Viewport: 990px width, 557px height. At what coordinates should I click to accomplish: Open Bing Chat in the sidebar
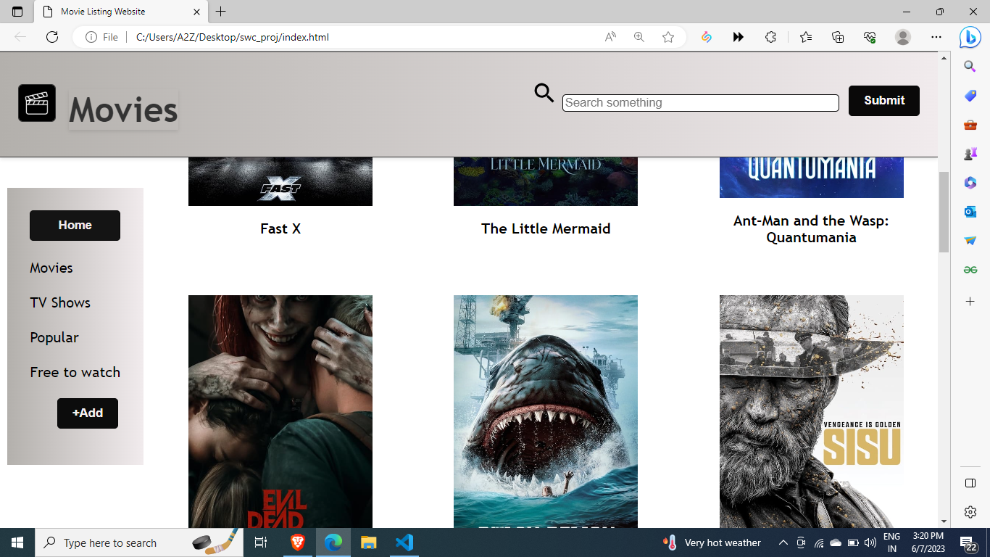click(x=970, y=37)
